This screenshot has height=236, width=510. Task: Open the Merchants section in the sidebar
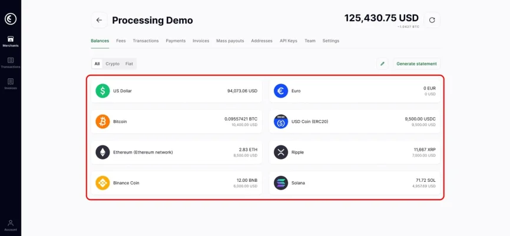click(11, 42)
